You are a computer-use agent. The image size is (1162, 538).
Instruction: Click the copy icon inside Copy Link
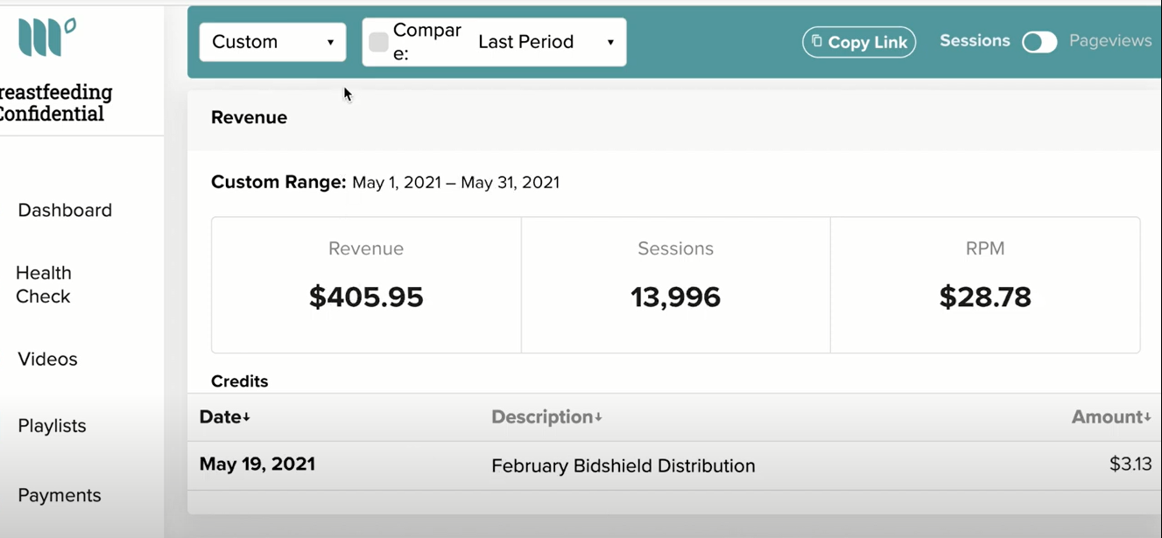click(816, 41)
